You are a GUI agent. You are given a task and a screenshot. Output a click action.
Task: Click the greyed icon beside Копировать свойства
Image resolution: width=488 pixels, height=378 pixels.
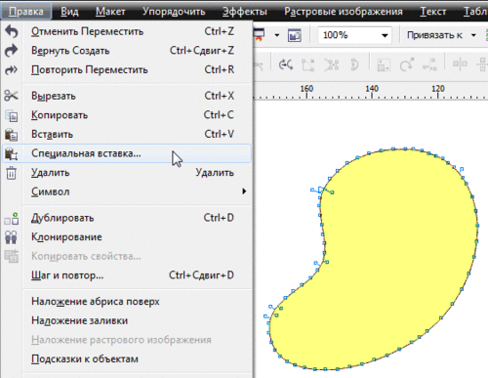pos(12,256)
